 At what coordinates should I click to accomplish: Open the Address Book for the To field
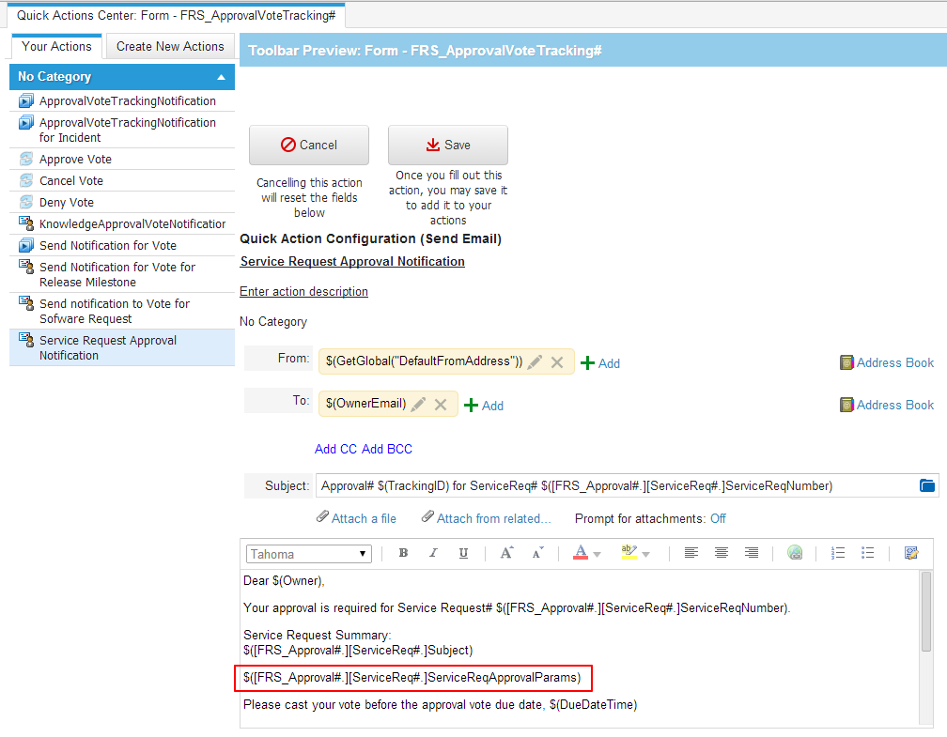click(x=886, y=405)
